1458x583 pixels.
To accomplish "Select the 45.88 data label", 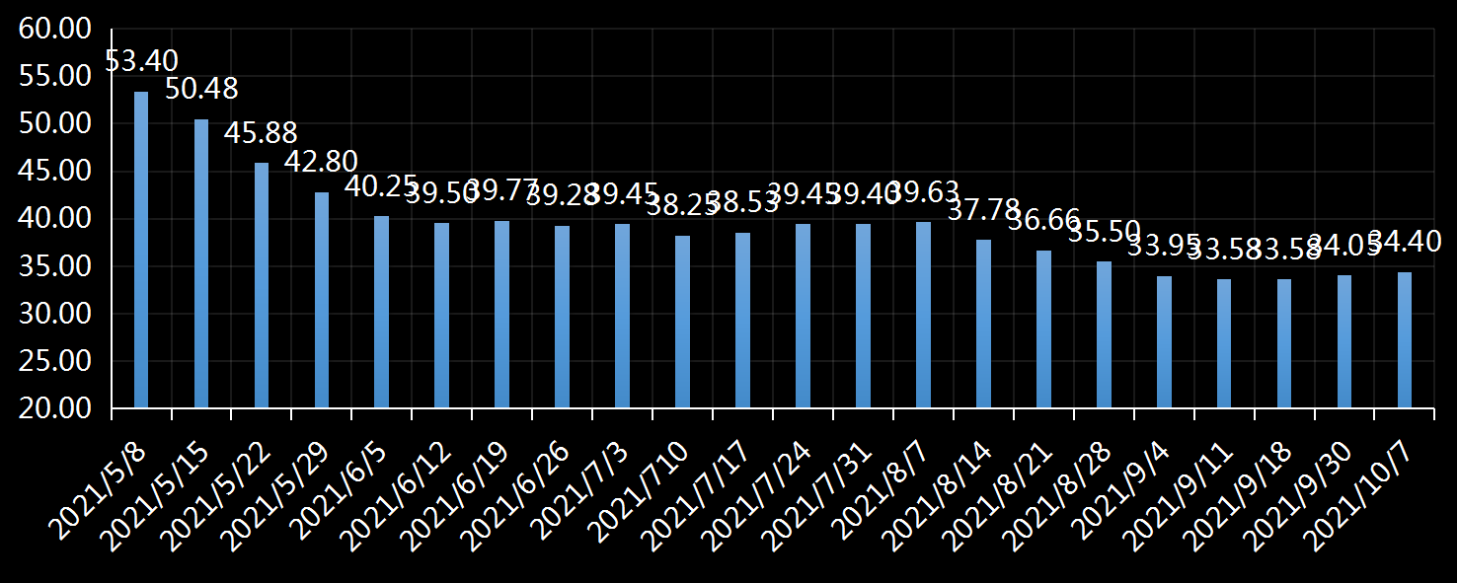I will click(x=261, y=133).
